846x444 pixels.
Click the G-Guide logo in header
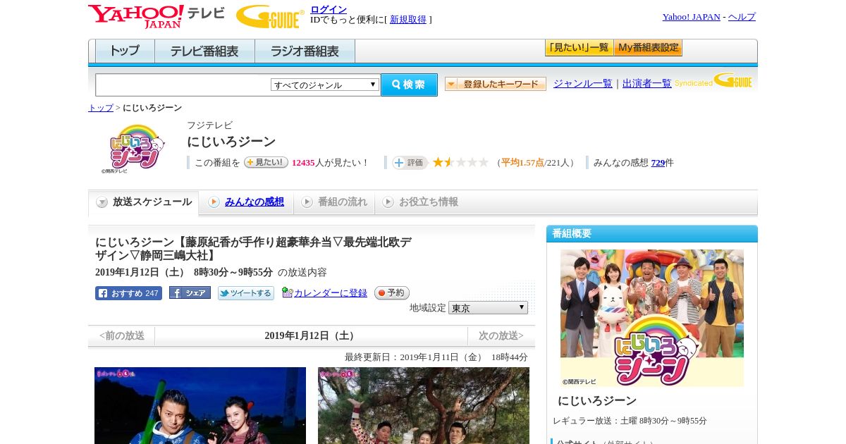270,16
